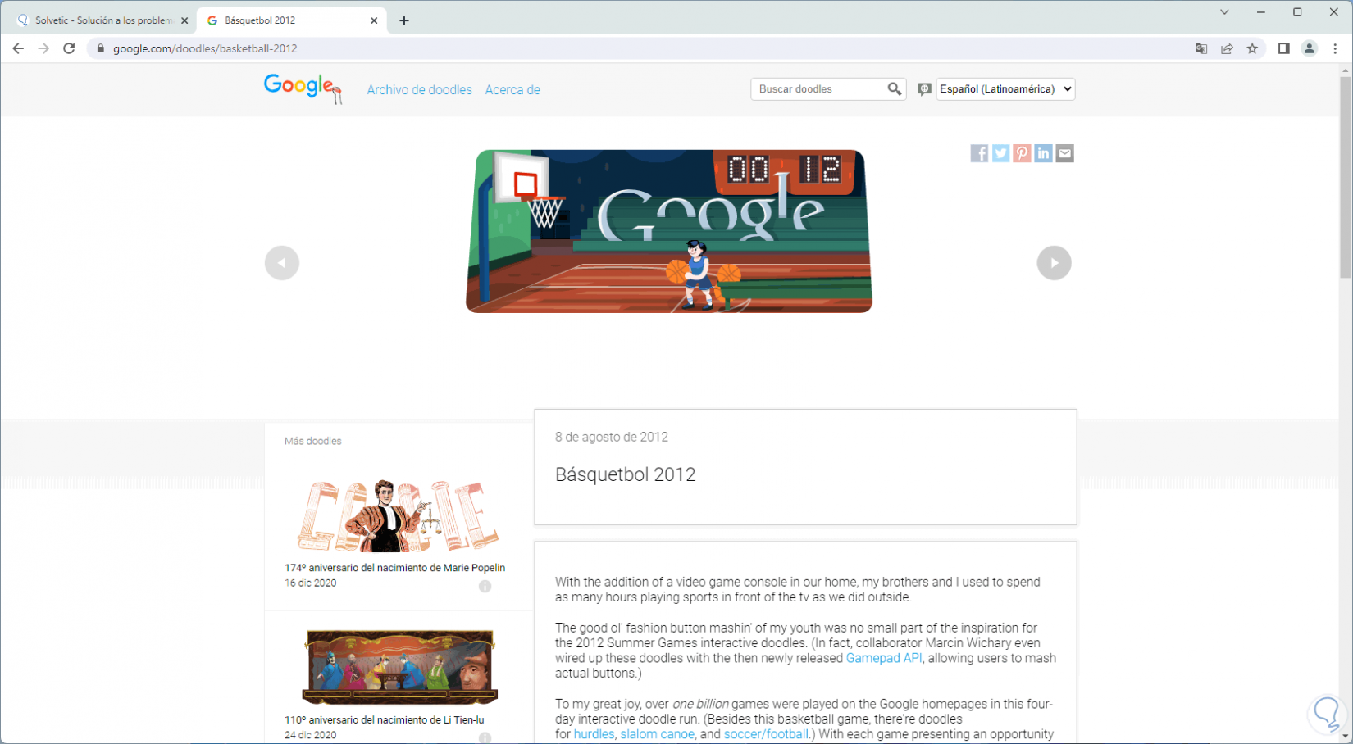Open the hurdles doodle link
1353x744 pixels.
pos(594,734)
